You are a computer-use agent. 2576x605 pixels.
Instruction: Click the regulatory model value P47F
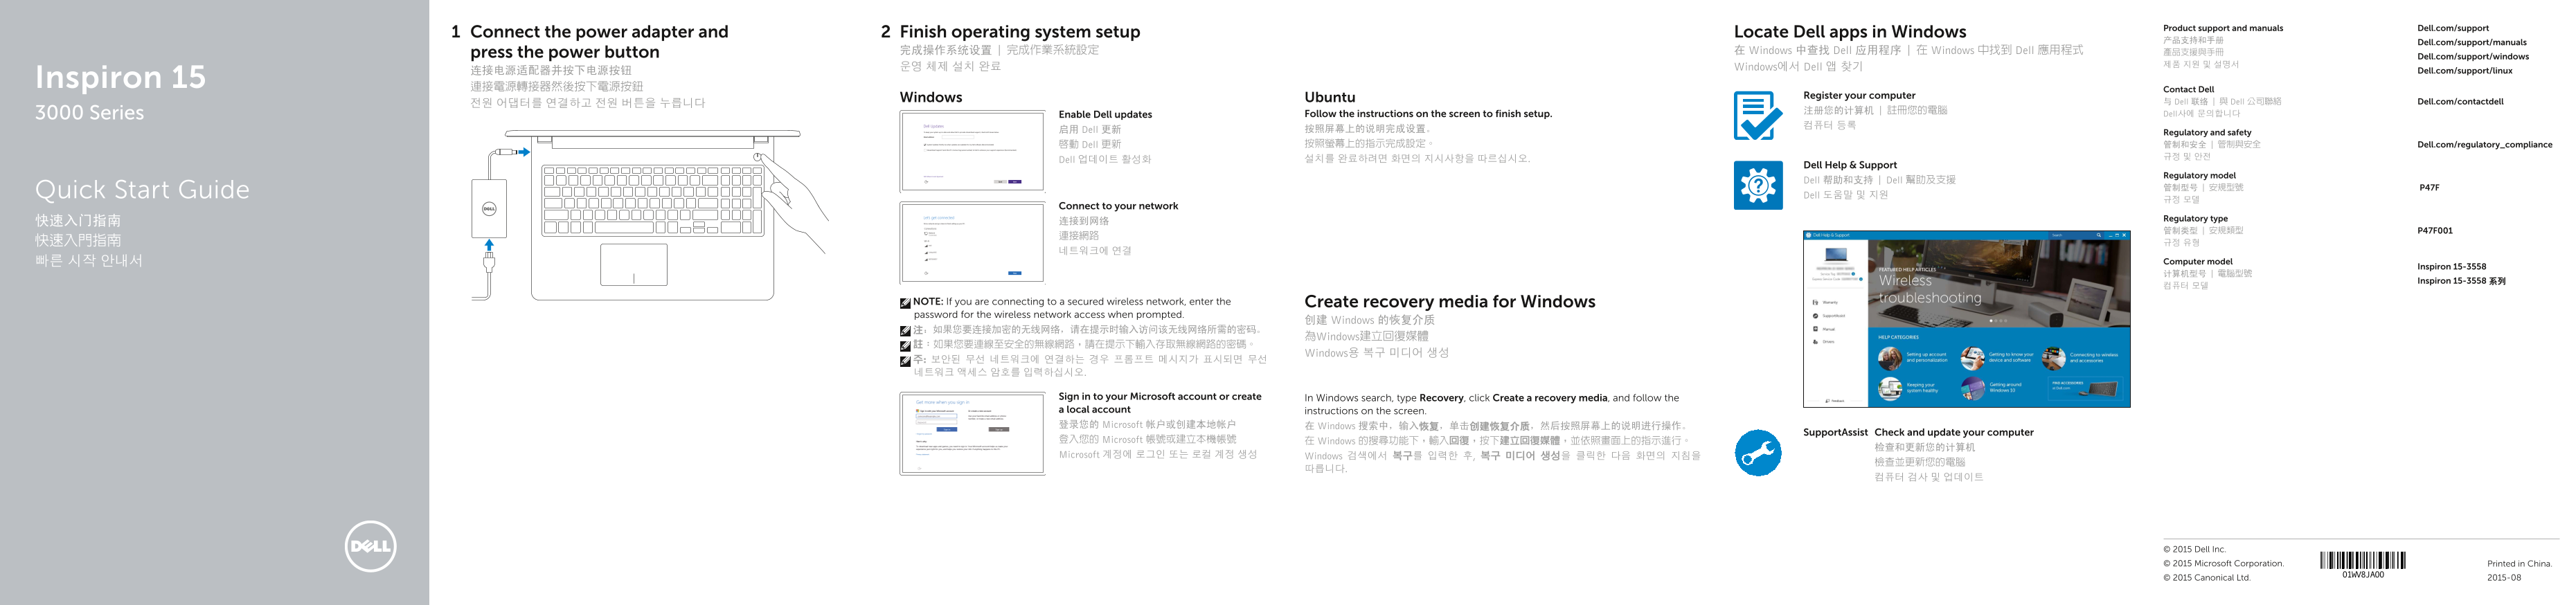coord(2429,187)
